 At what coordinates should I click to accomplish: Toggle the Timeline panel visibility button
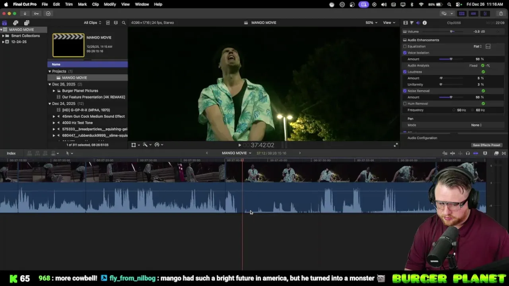click(473, 14)
